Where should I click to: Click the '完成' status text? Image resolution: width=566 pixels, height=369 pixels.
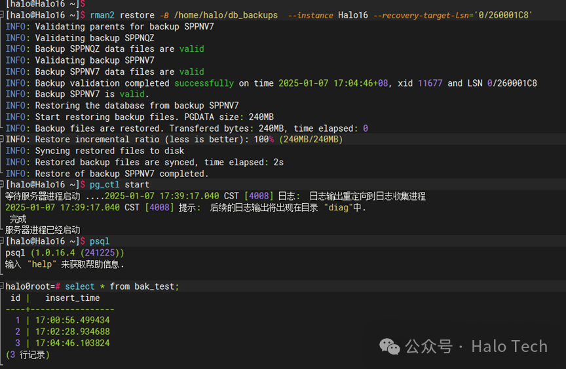click(18, 219)
